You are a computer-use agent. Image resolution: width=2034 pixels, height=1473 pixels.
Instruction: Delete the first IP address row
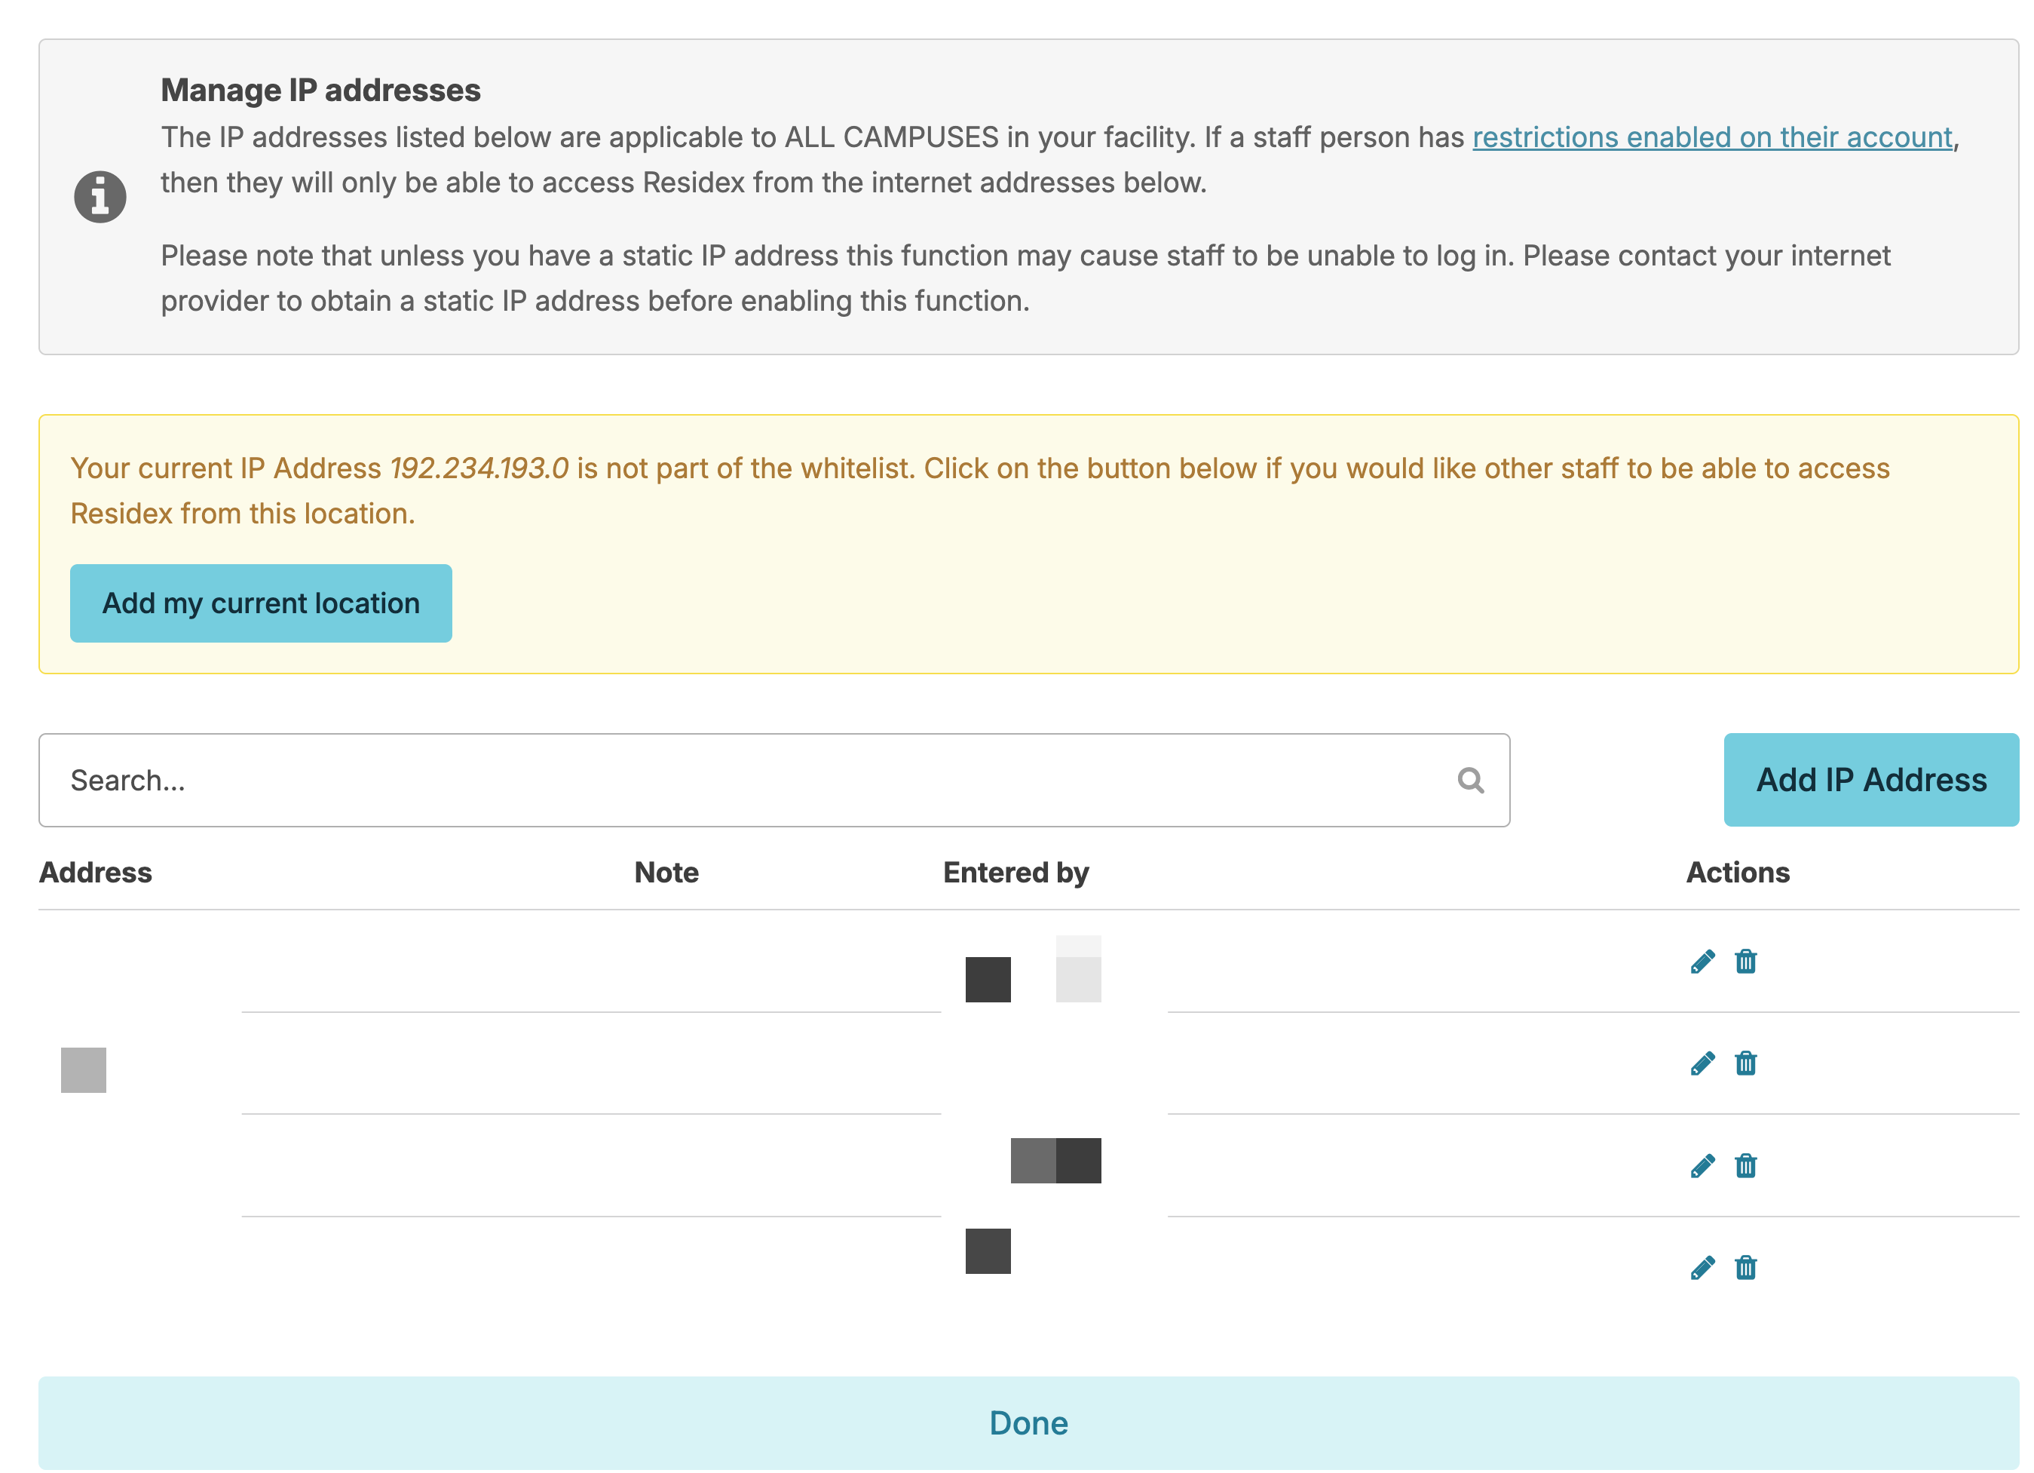pos(1745,962)
